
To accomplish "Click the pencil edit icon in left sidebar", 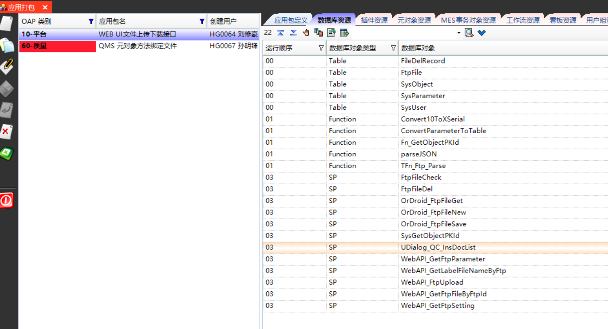I will [6, 67].
